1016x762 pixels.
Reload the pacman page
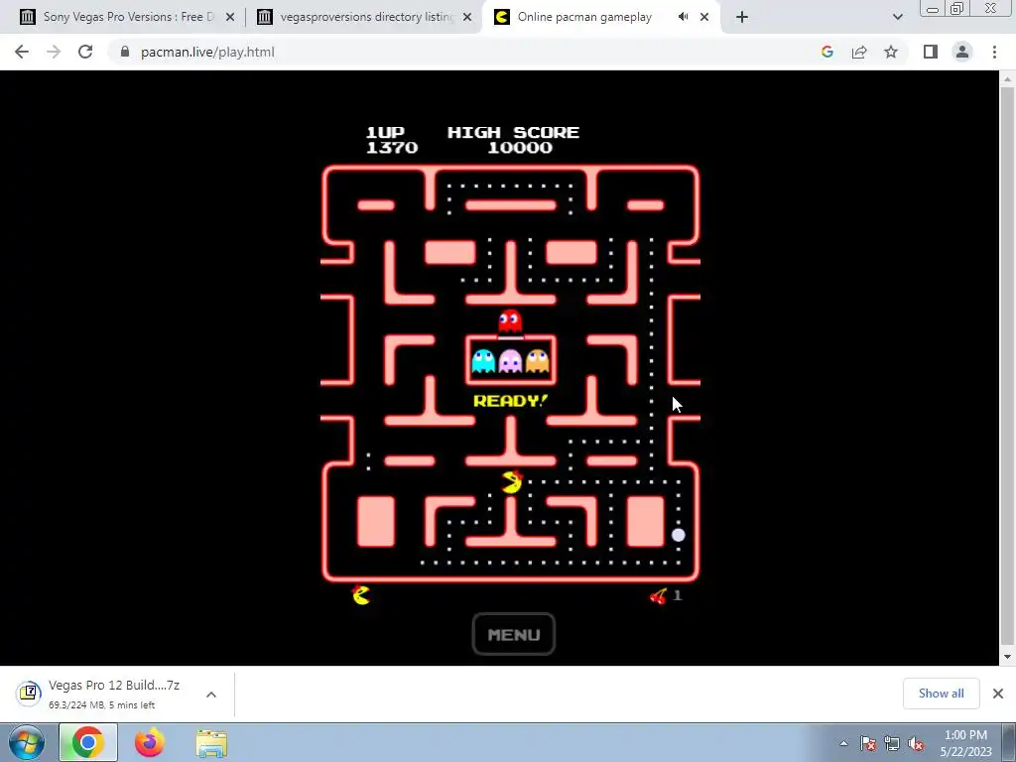85,52
